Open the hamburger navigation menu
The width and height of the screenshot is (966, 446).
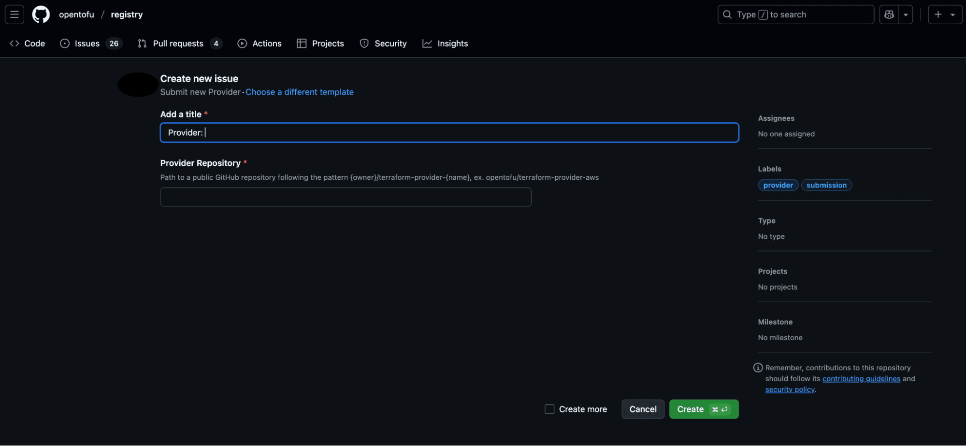pyautogui.click(x=14, y=14)
